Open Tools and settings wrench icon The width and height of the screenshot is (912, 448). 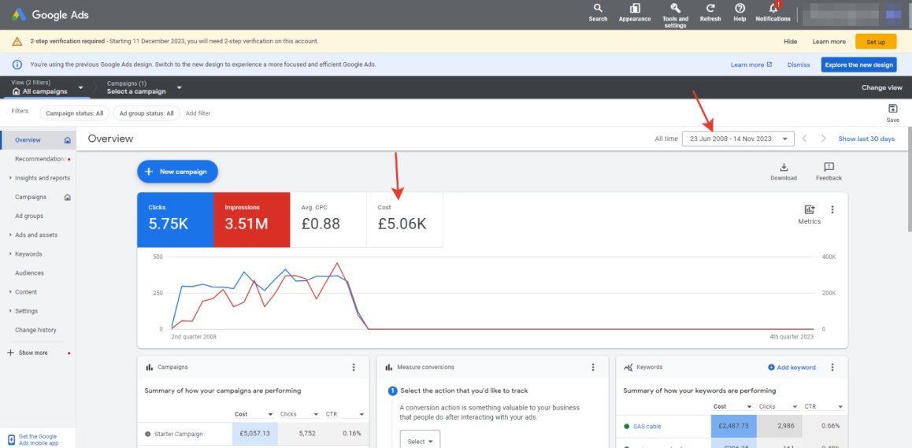tap(675, 8)
